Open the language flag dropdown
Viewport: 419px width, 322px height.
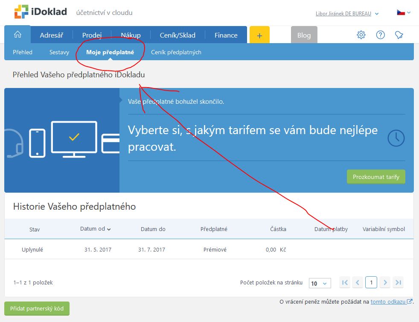pos(404,13)
